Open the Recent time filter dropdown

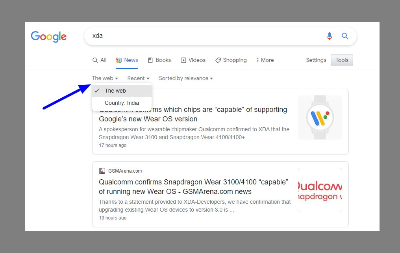coord(139,78)
